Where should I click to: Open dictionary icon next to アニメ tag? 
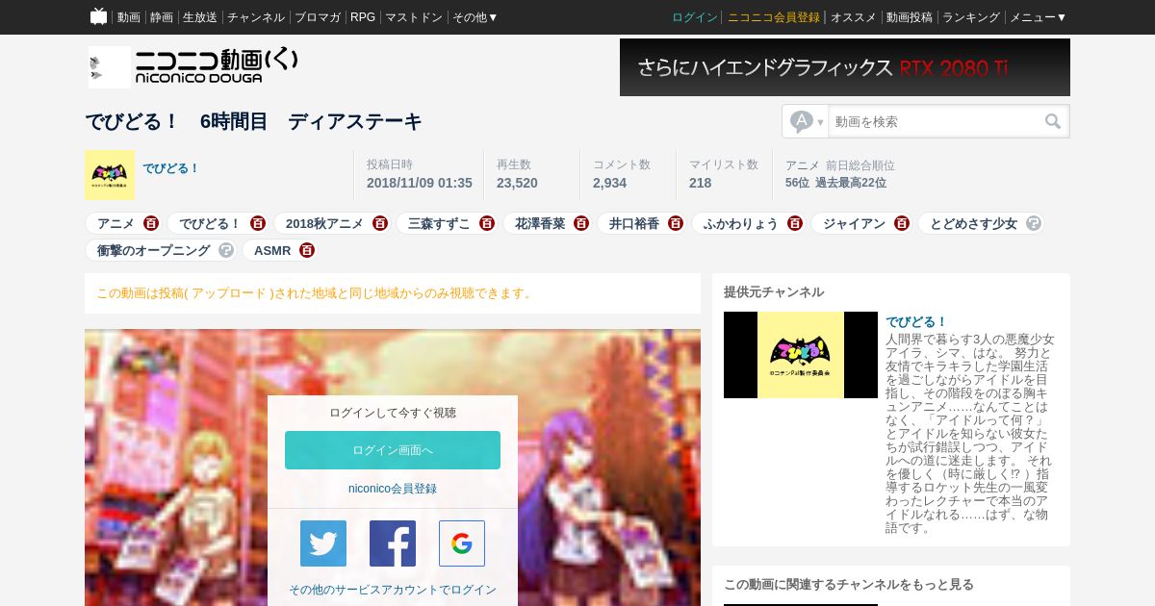151,223
